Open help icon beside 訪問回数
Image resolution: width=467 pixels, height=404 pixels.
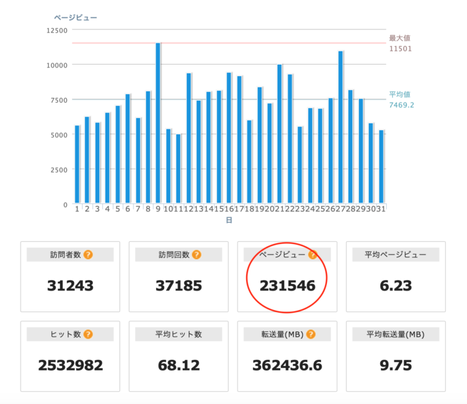tap(197, 255)
